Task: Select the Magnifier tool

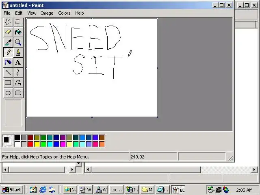Action: [x=18, y=42]
